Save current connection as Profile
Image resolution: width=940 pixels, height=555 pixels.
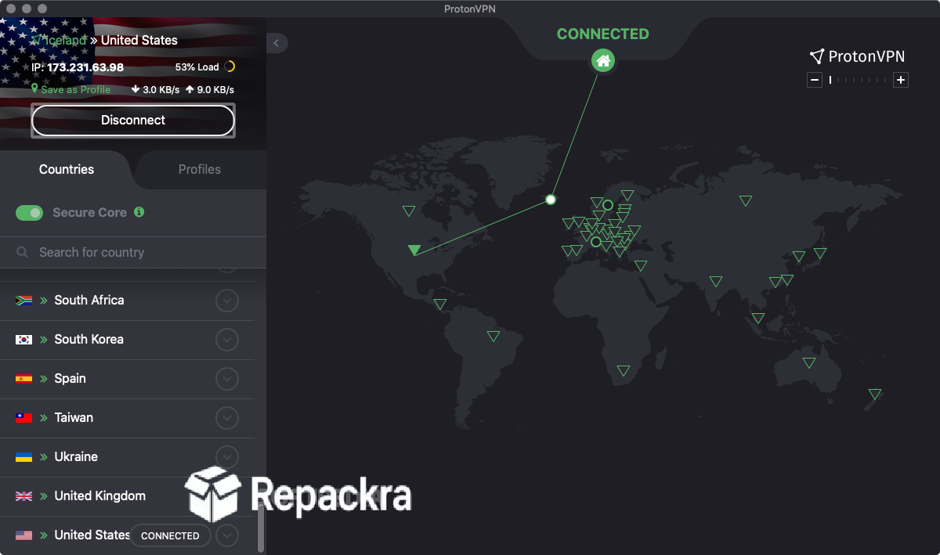pyautogui.click(x=71, y=89)
